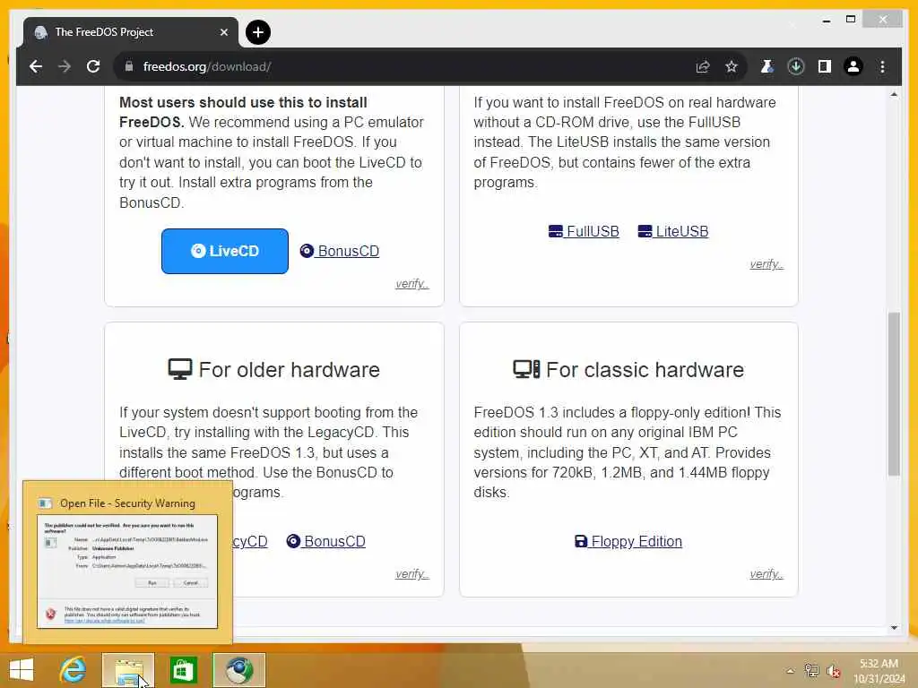Click the address bar URL freedos.org/download/
This screenshot has height=688, width=918.
[207, 66]
